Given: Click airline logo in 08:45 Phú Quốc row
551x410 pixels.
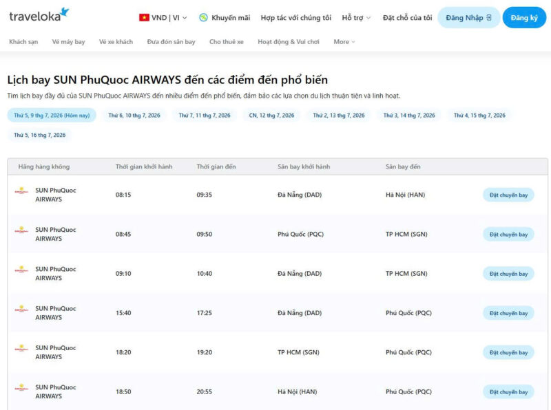Looking at the screenshot, I should [21, 230].
